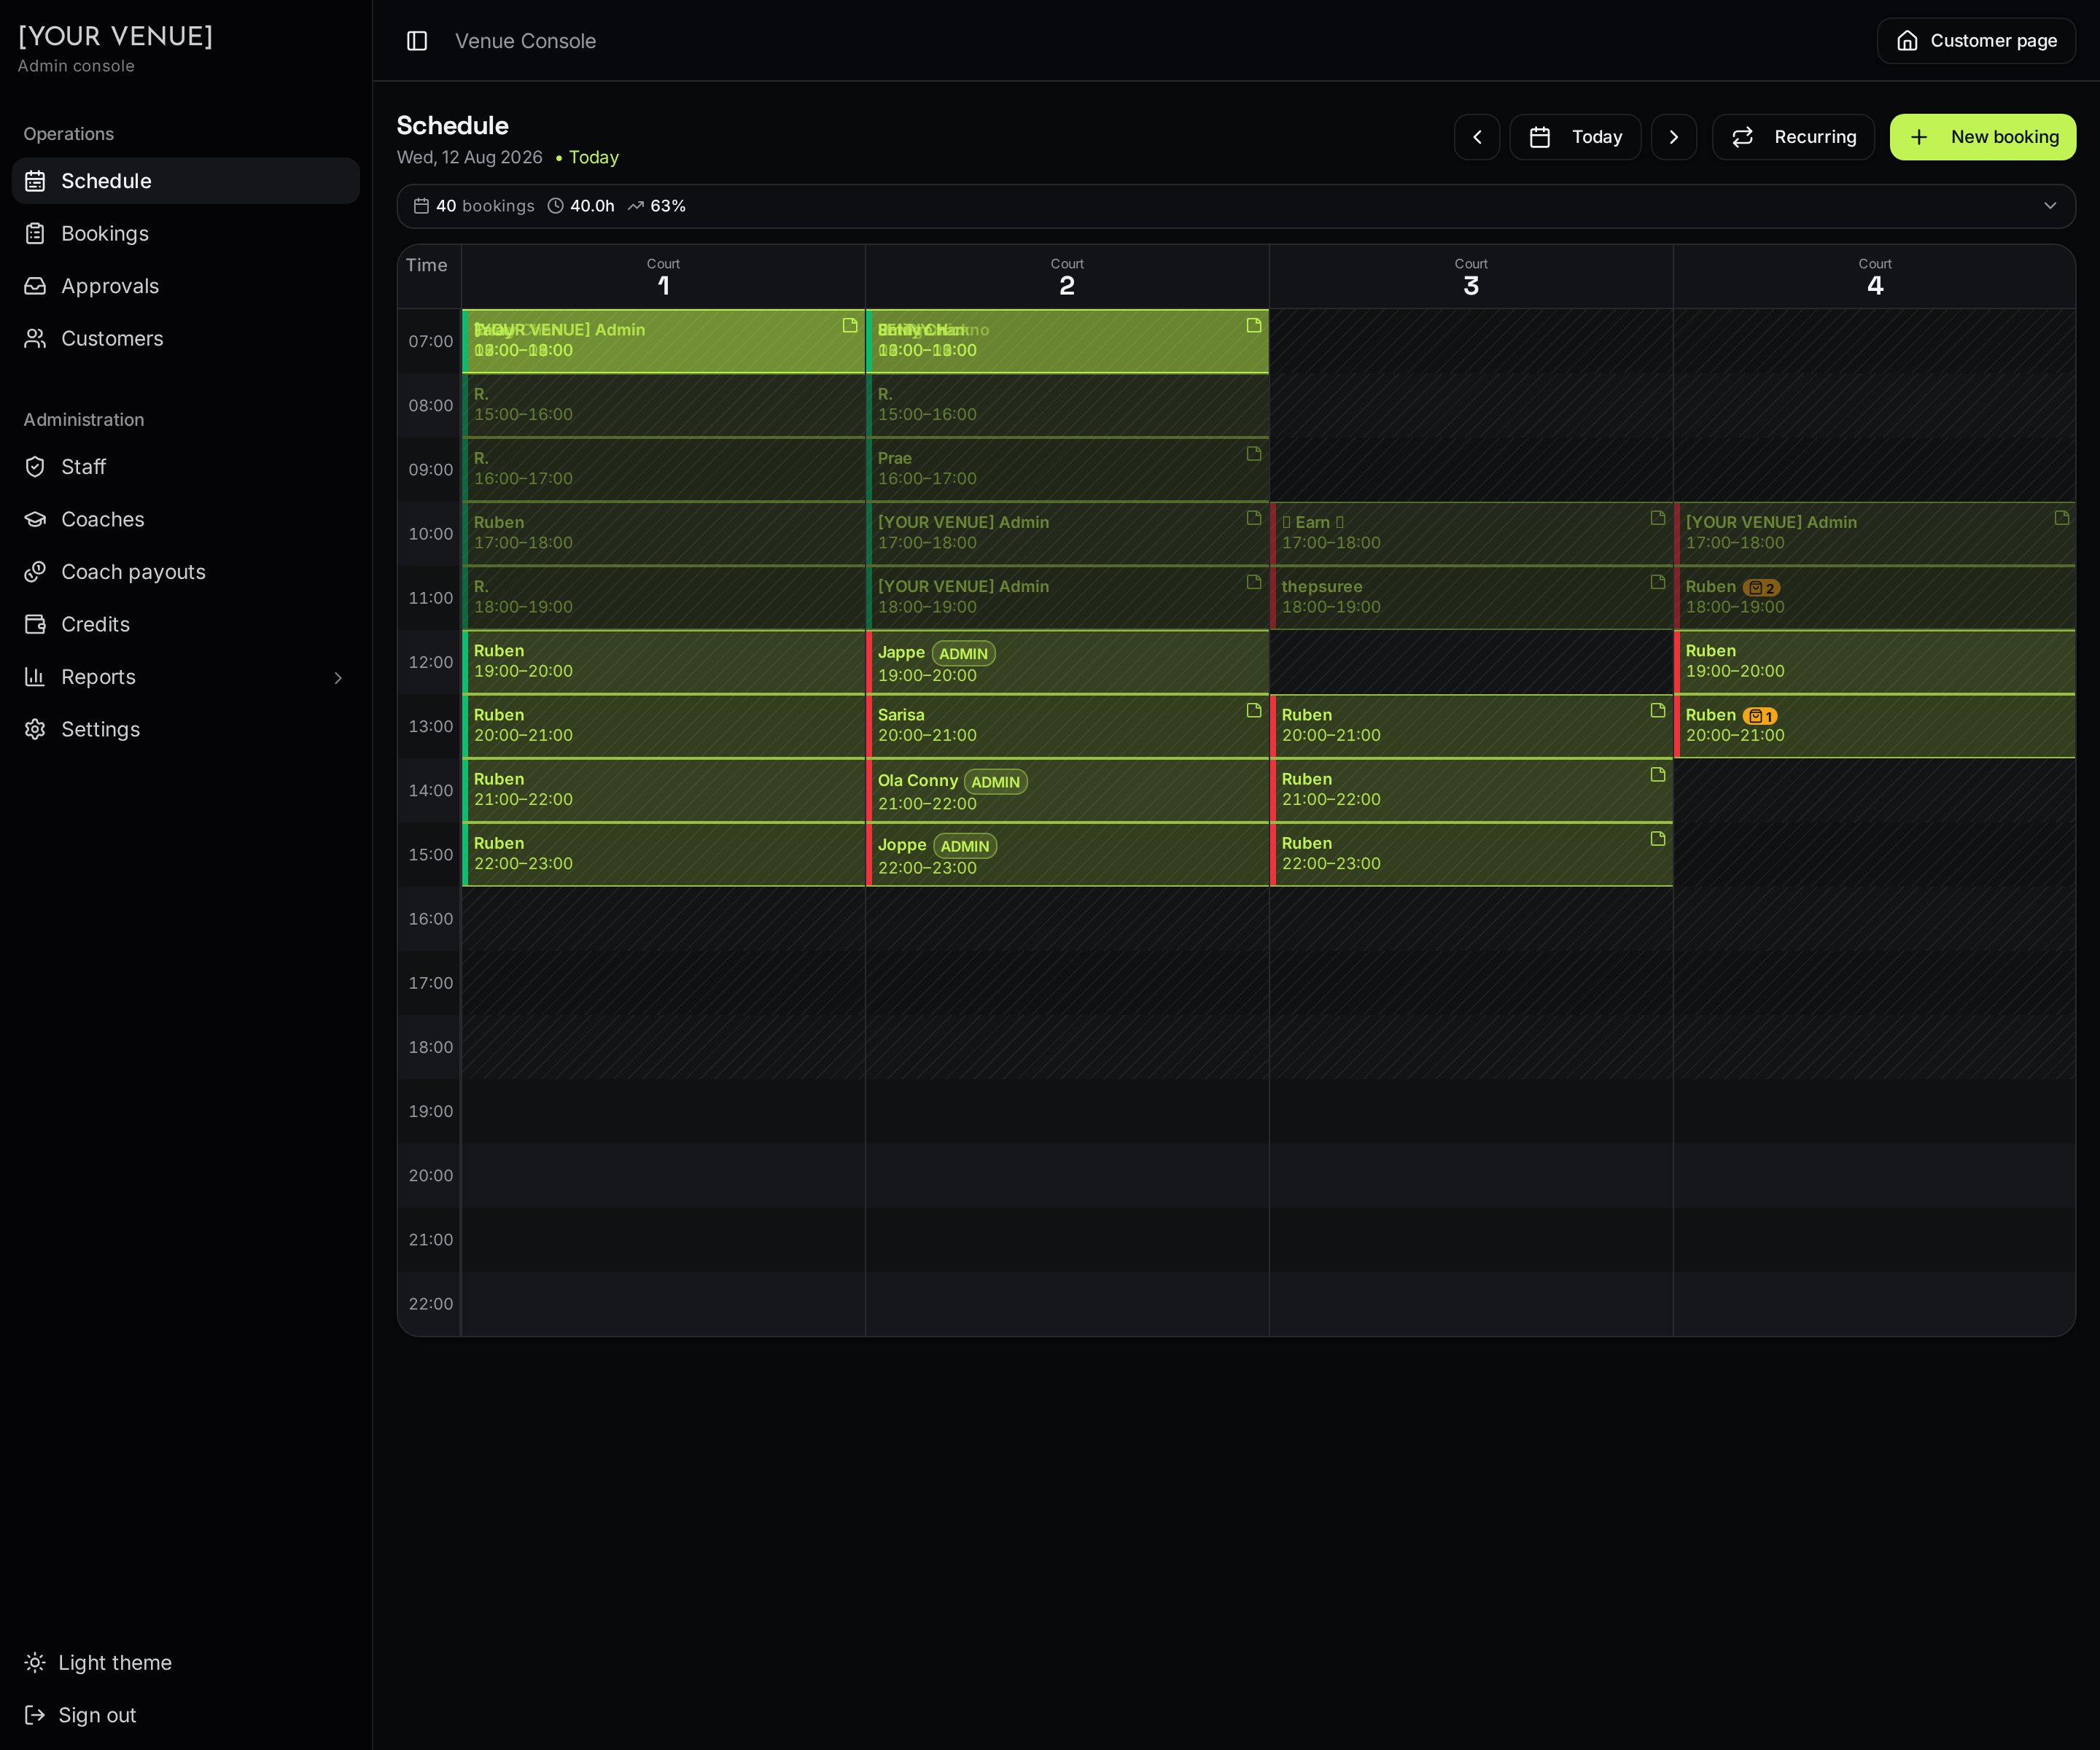Open Jappe ADMIN 19:00 booking
This screenshot has width=2100, height=1750.
tap(1067, 662)
